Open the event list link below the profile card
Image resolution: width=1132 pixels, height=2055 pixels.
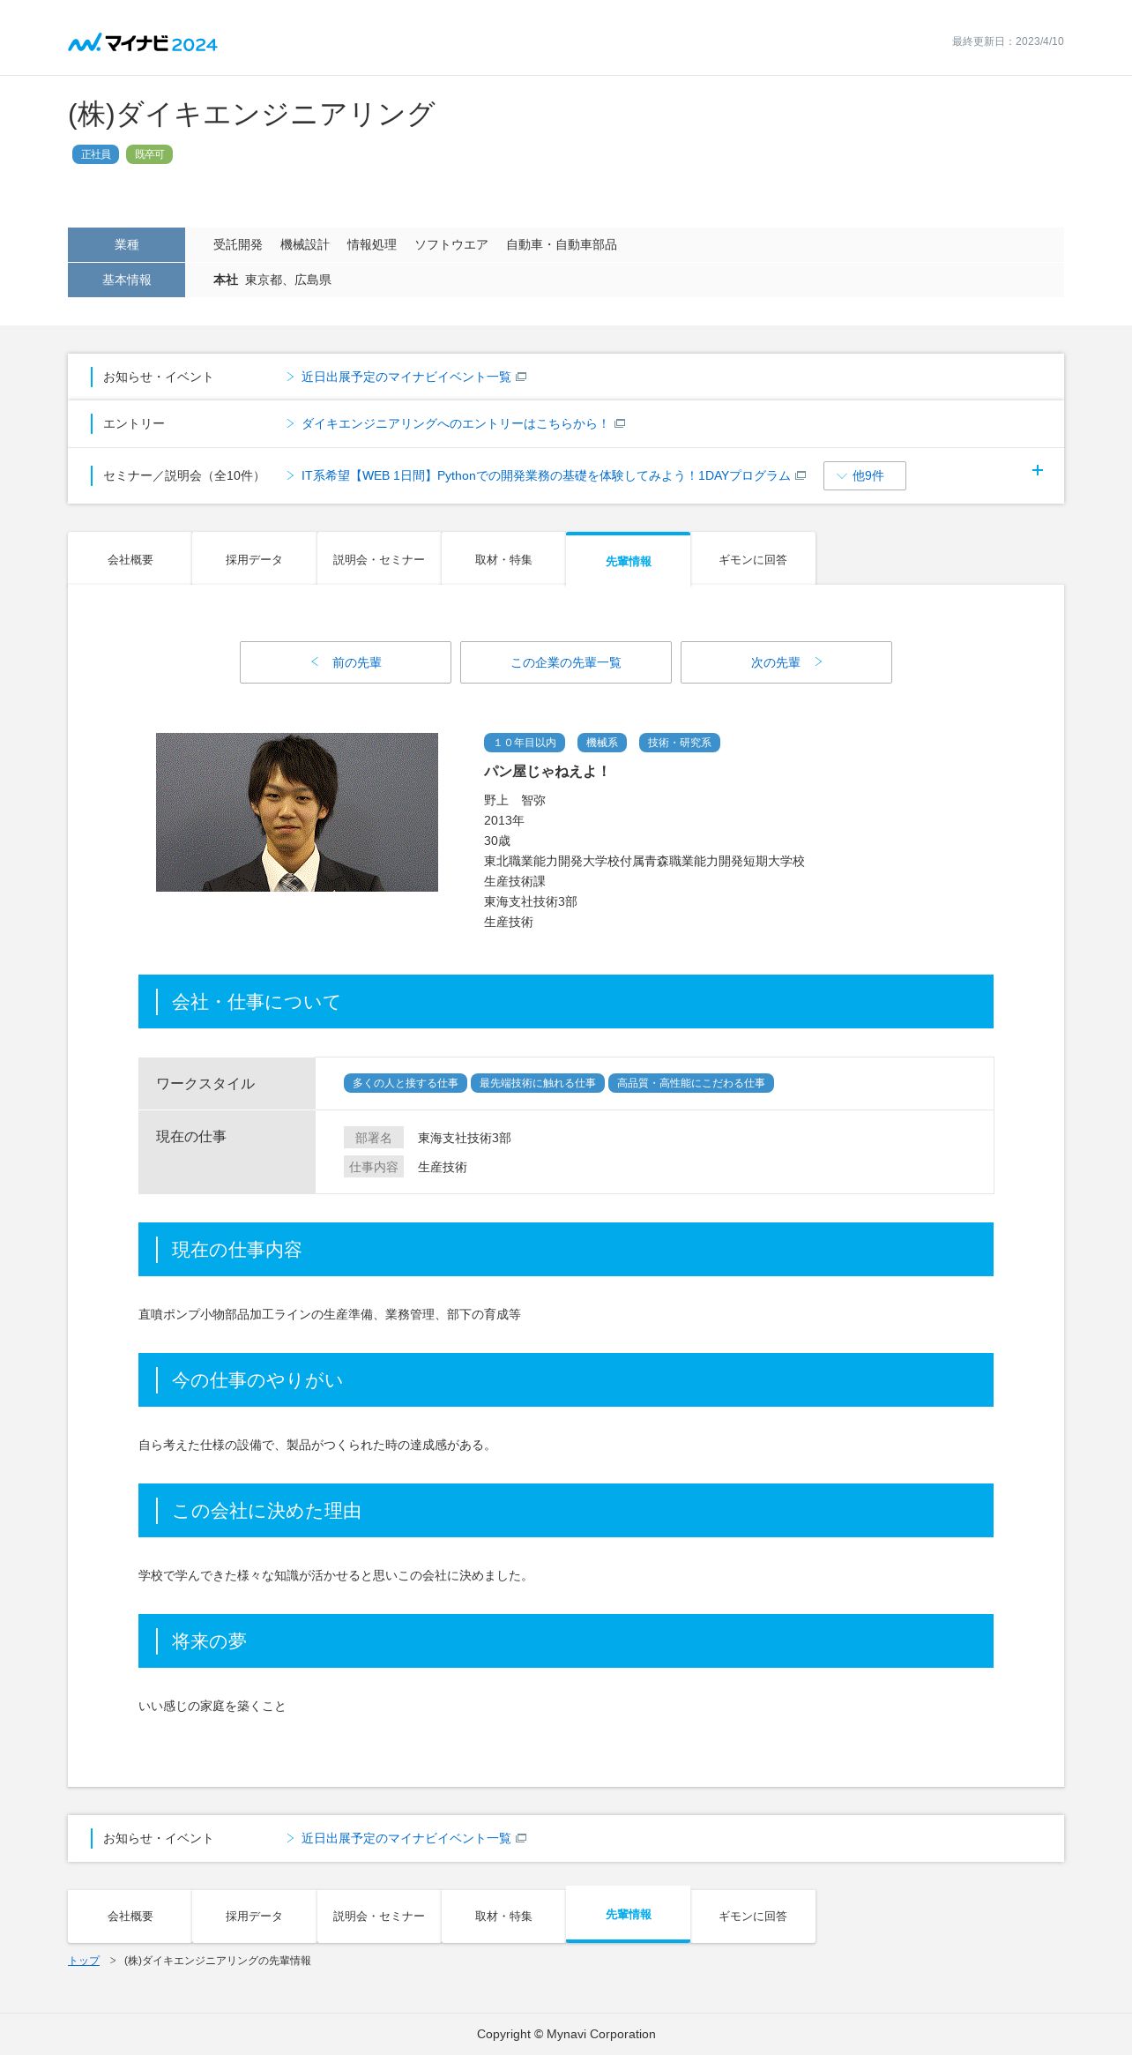click(x=406, y=1839)
